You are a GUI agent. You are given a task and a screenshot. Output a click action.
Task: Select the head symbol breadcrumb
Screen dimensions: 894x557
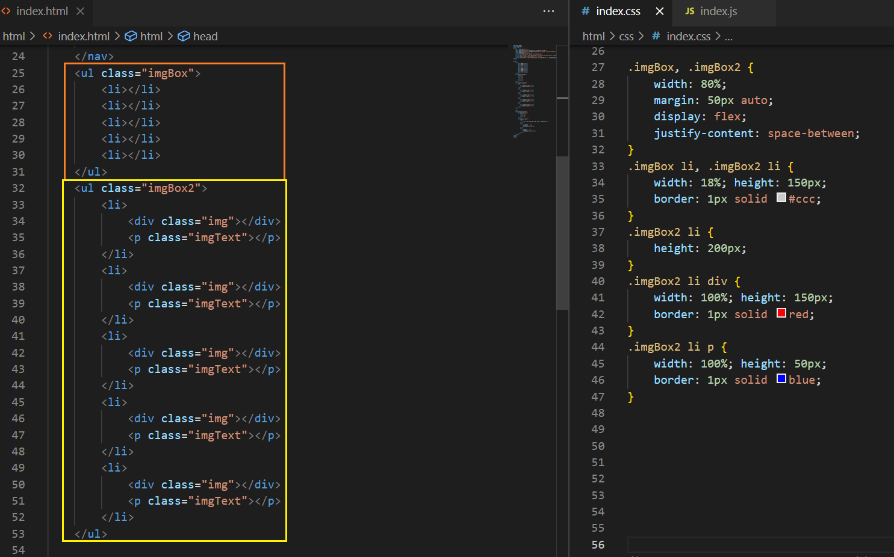[x=205, y=37]
